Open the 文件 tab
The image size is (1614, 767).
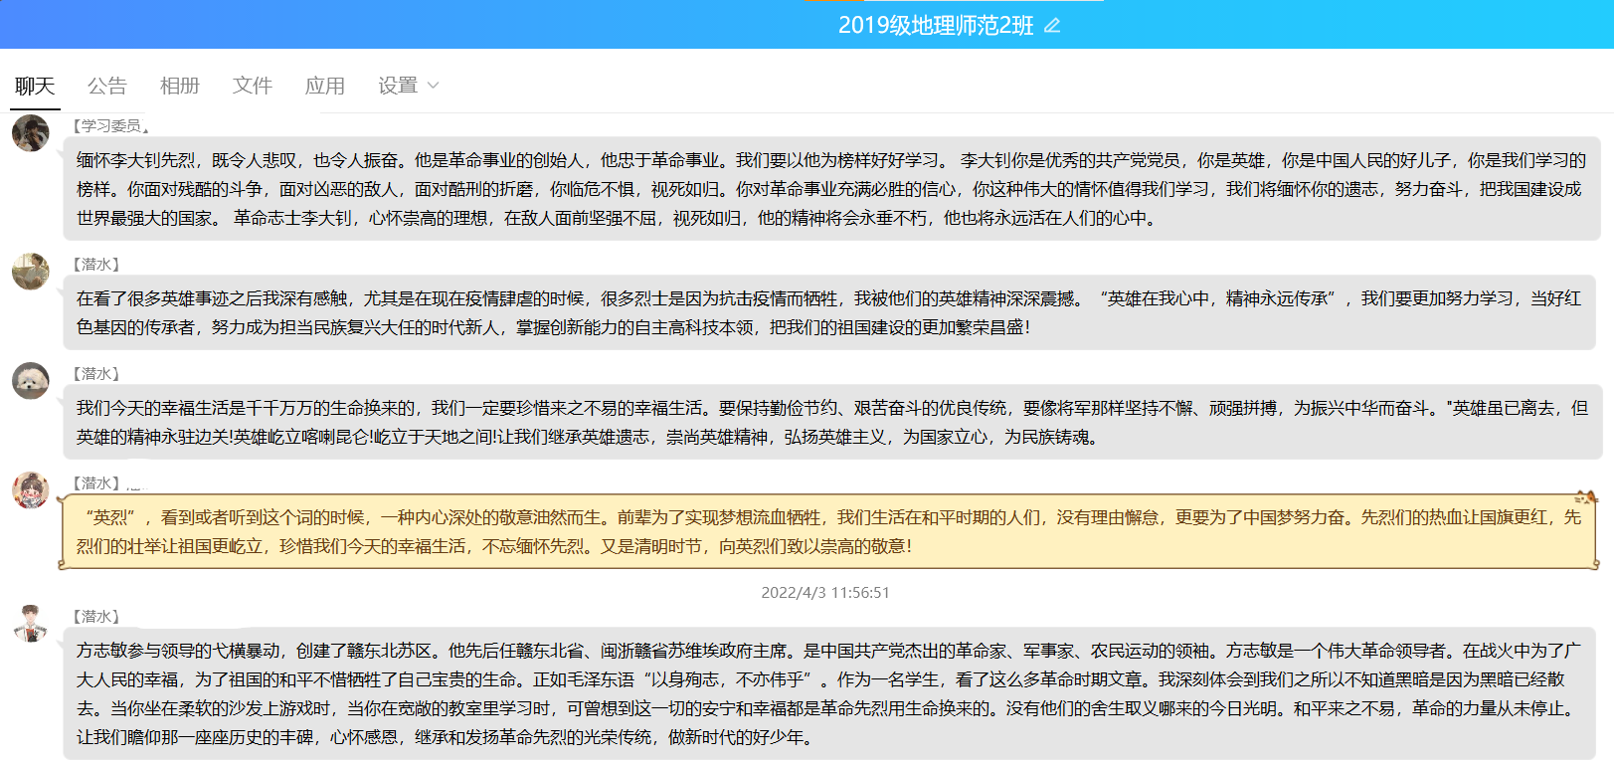tap(253, 87)
